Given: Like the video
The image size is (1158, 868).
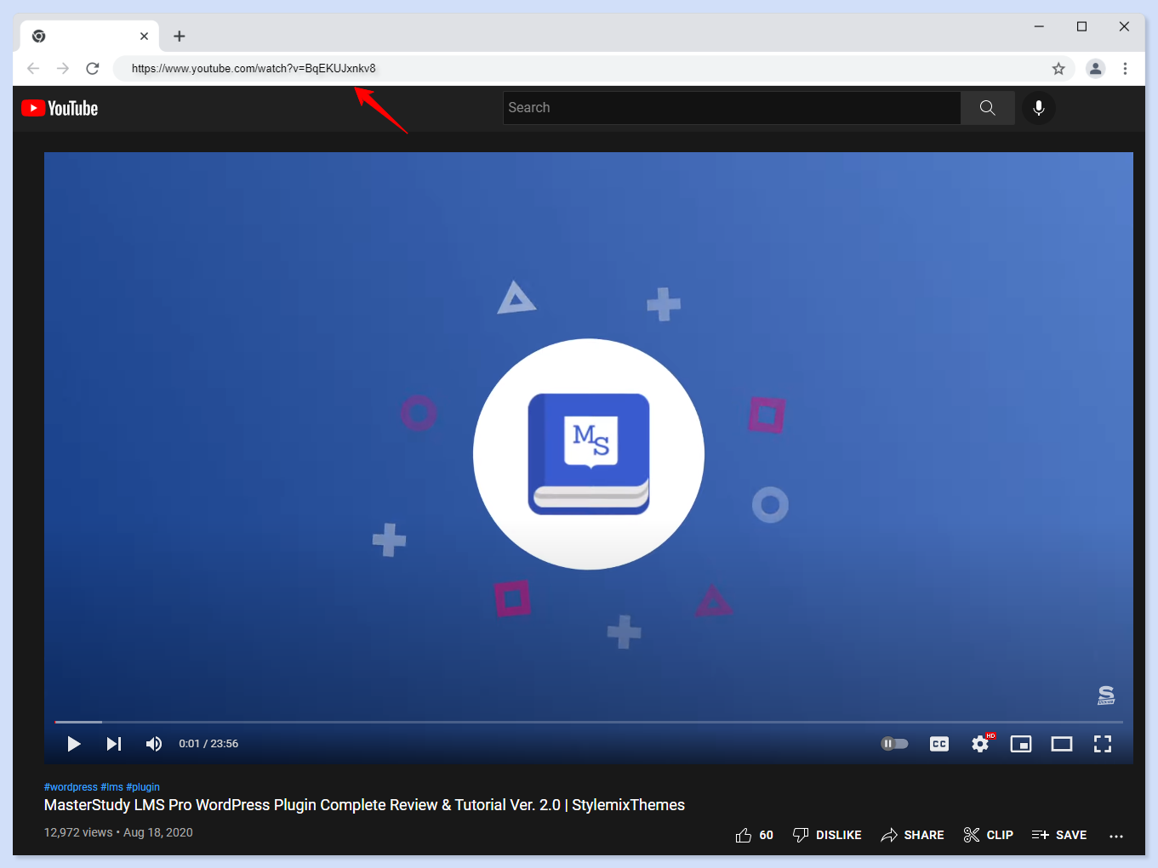Looking at the screenshot, I should (755, 835).
